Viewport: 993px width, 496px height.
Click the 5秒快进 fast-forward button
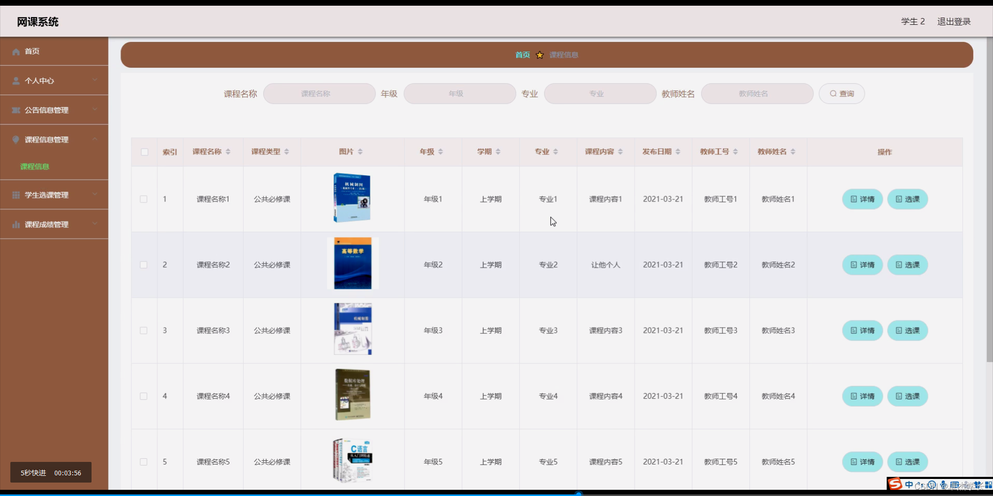click(33, 473)
